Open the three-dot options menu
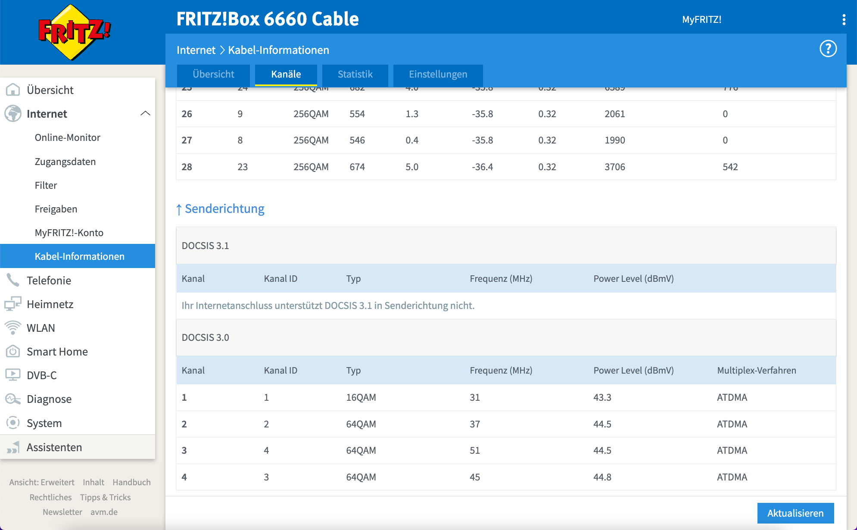The width and height of the screenshot is (857, 530). 844,19
